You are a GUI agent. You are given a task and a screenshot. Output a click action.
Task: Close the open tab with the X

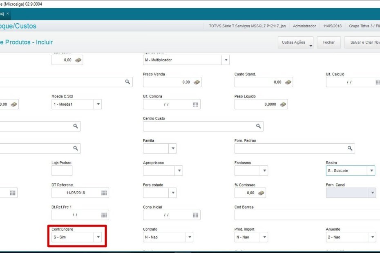pyautogui.click(x=8, y=13)
